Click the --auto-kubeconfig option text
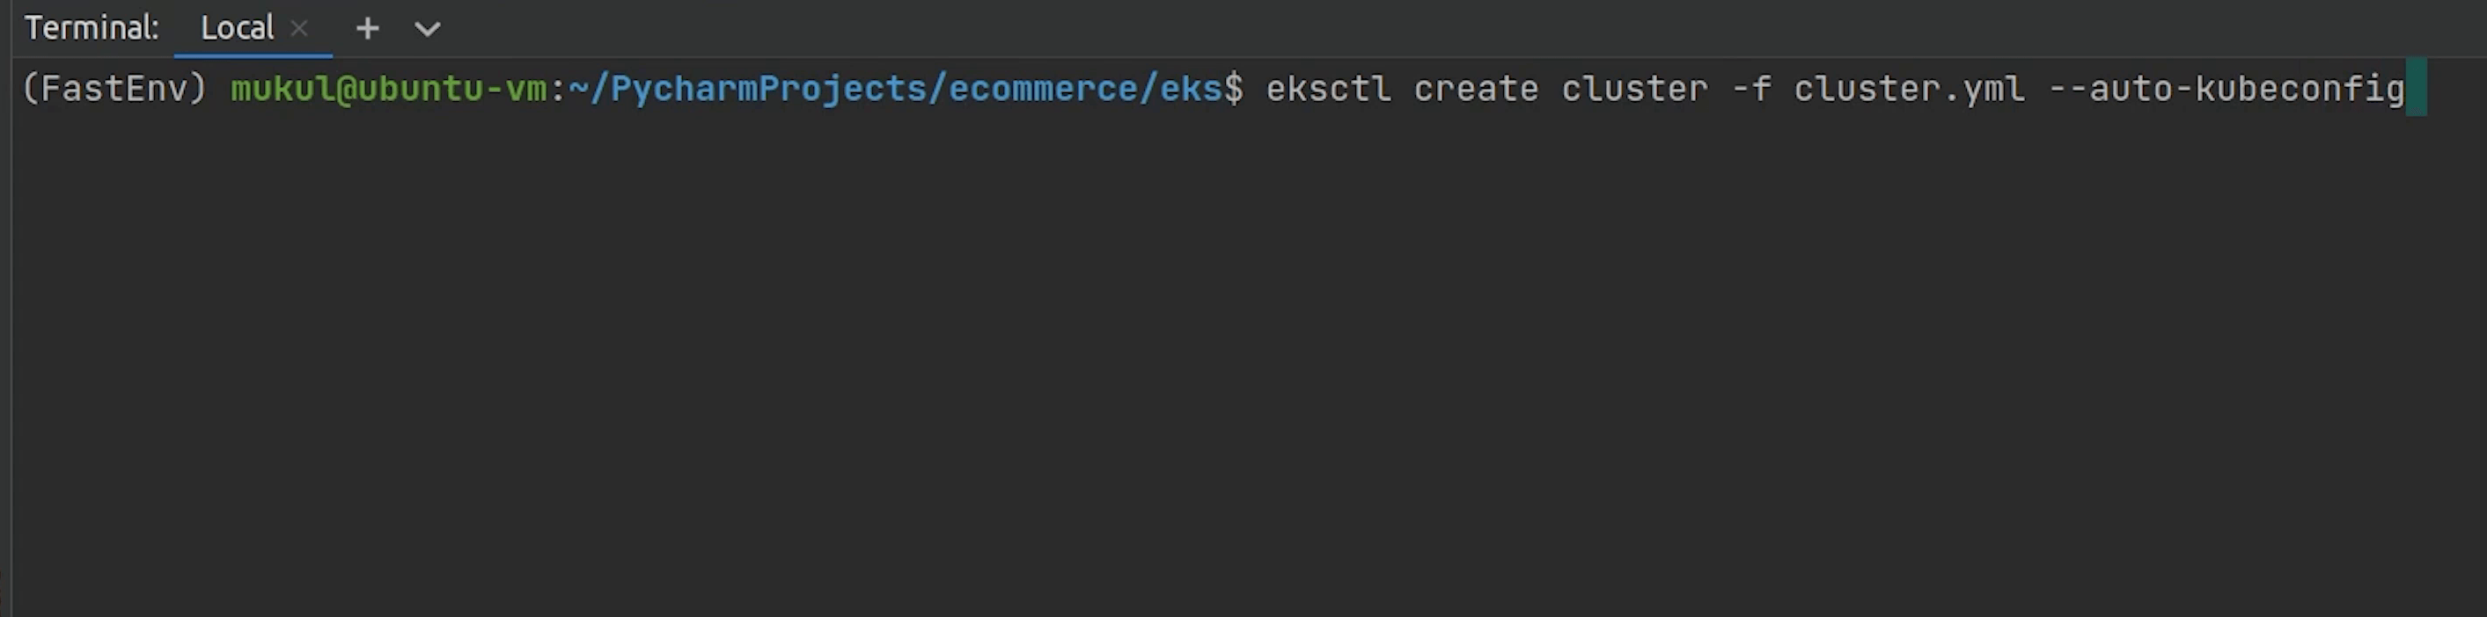The height and width of the screenshot is (617, 2487). (x=2227, y=89)
